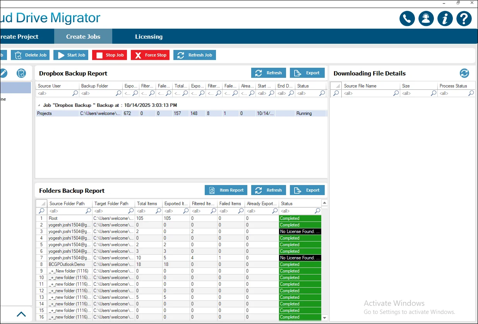
Task: Switch to the Create Jobs tab
Action: click(83, 37)
